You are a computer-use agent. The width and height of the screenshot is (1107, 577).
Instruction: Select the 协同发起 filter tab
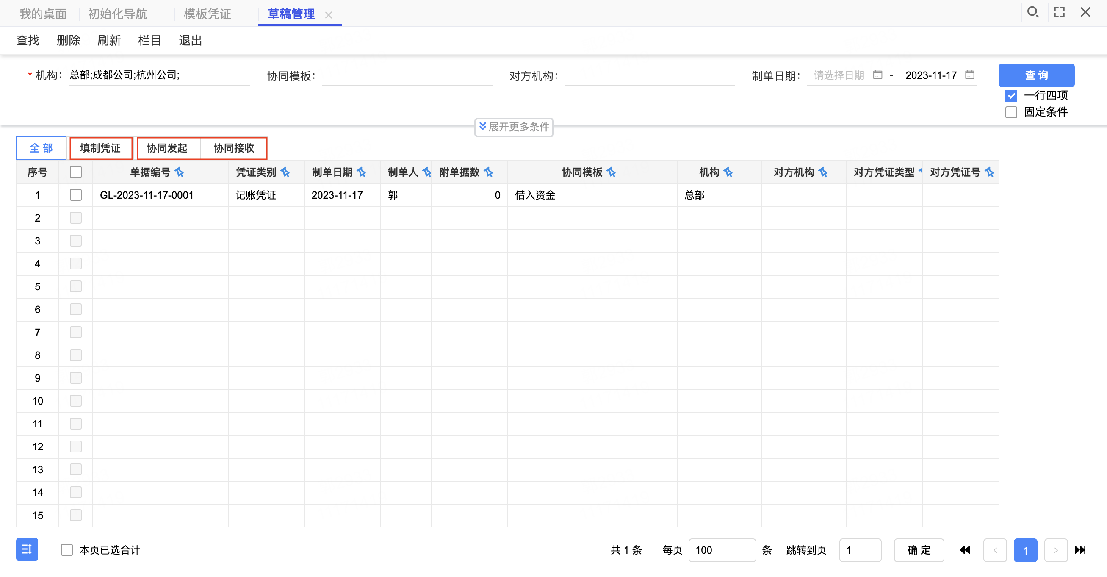tap(167, 148)
